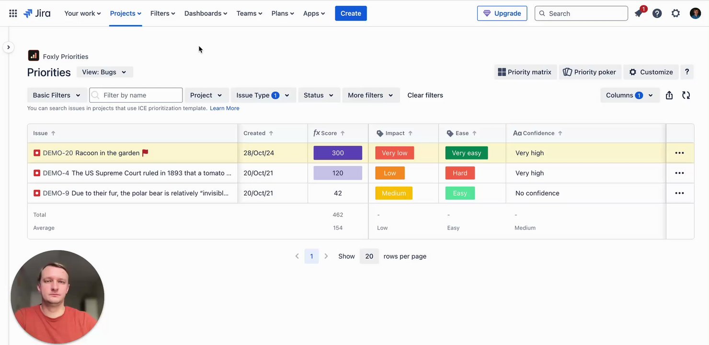Click the Filter by name field
Image resolution: width=709 pixels, height=345 pixels.
tap(136, 95)
